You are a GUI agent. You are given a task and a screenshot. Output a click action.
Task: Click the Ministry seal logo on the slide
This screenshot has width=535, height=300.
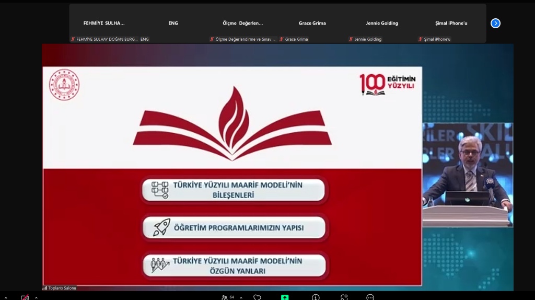tap(64, 85)
